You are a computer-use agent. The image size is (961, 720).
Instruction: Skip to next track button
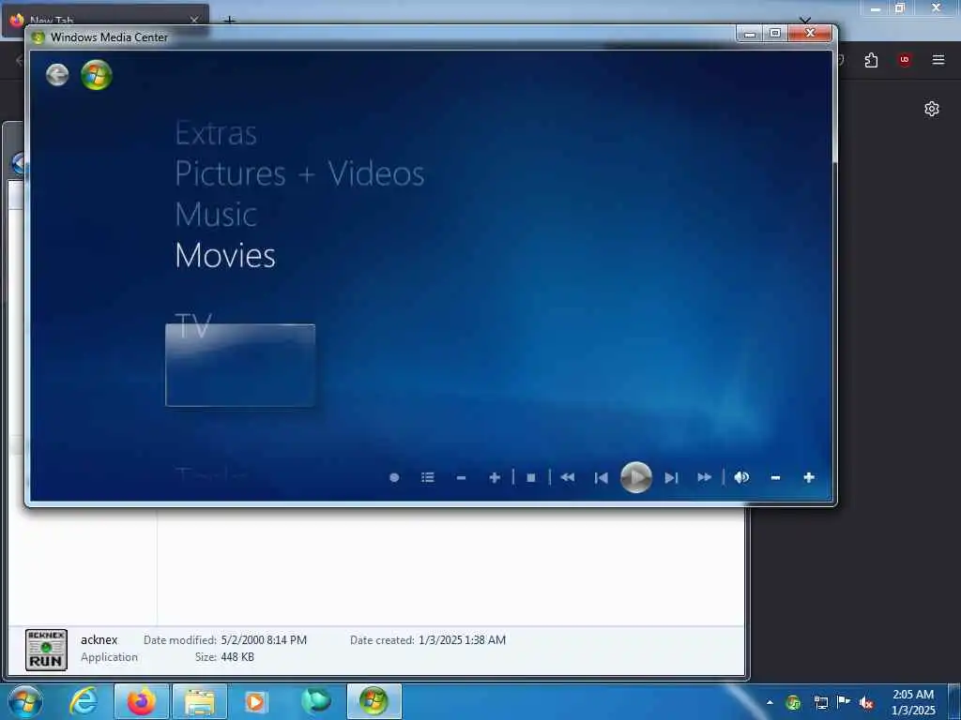[x=671, y=477]
